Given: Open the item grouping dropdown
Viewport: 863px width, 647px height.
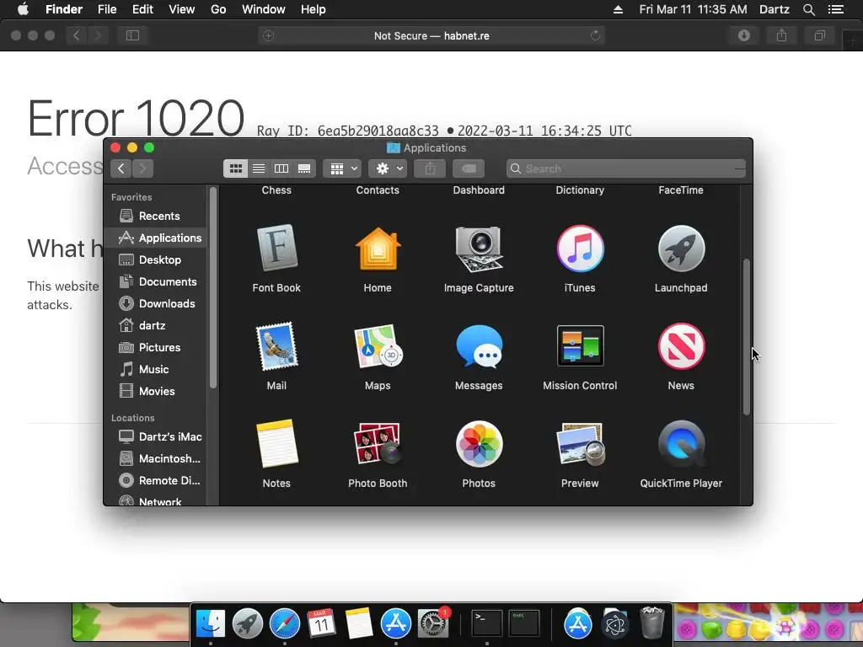Looking at the screenshot, I should 342,168.
